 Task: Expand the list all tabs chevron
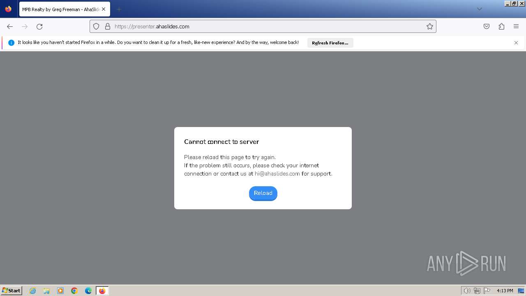point(479,9)
